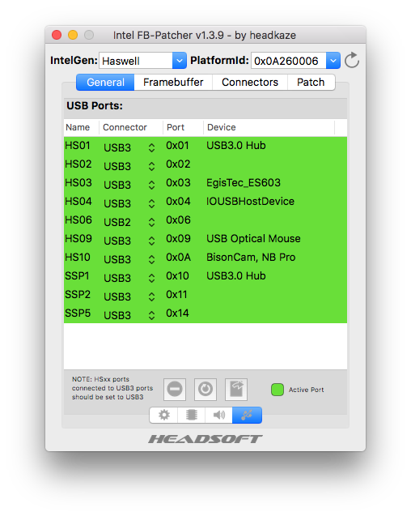
Task: Click the 0x14 port value
Action: [x=177, y=313]
